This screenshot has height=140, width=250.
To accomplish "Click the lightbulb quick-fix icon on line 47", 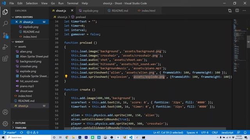I will [66, 76].
